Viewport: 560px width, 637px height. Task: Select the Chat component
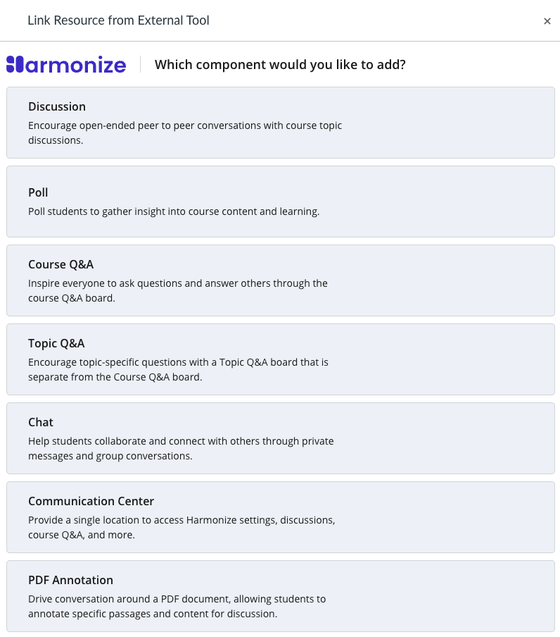[x=281, y=438]
